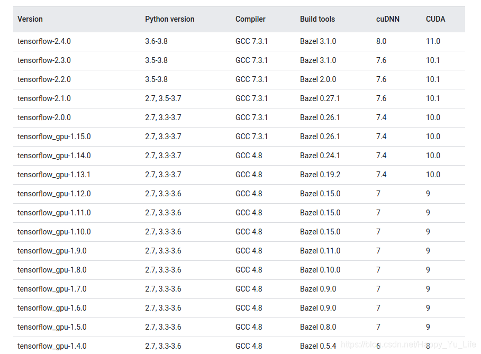The width and height of the screenshot is (481, 354).
Task: Click the cuDNN column header
Action: tap(388, 19)
